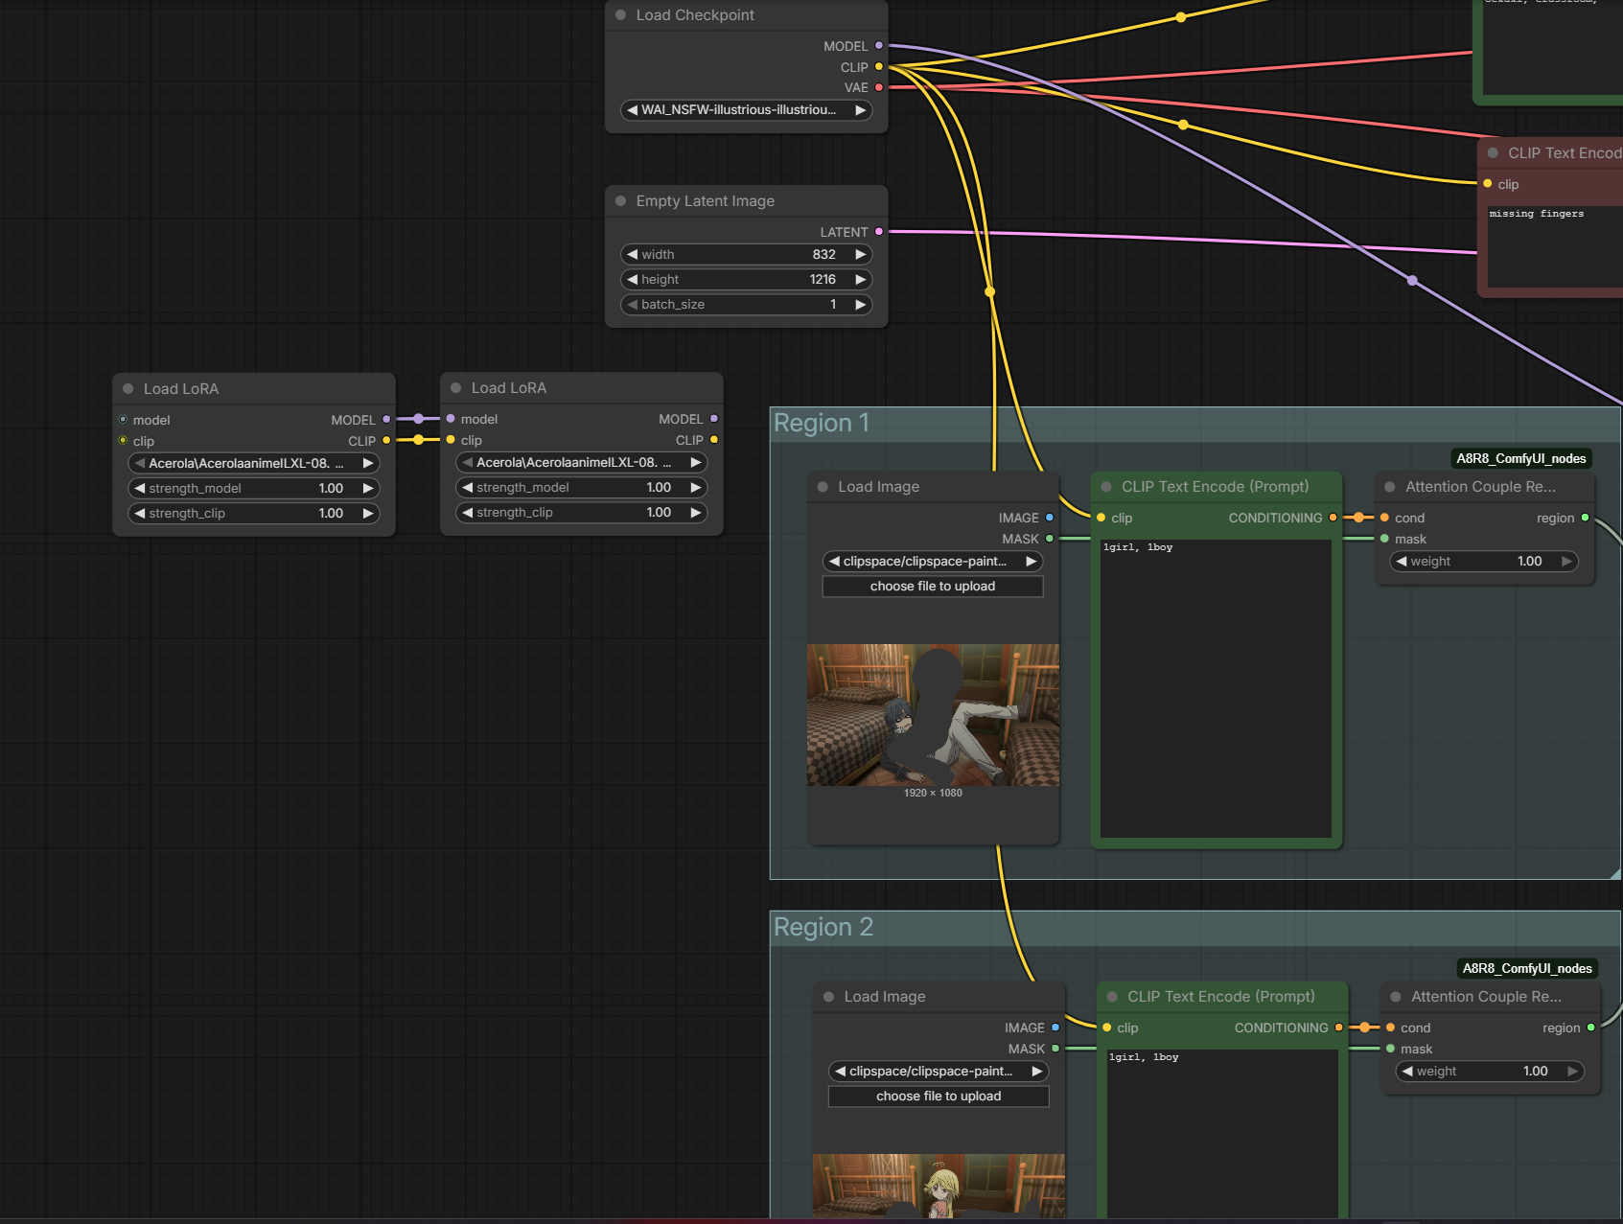Click Region 2's Attention Couple cond input port
The width and height of the screenshot is (1623, 1224).
point(1391,1028)
